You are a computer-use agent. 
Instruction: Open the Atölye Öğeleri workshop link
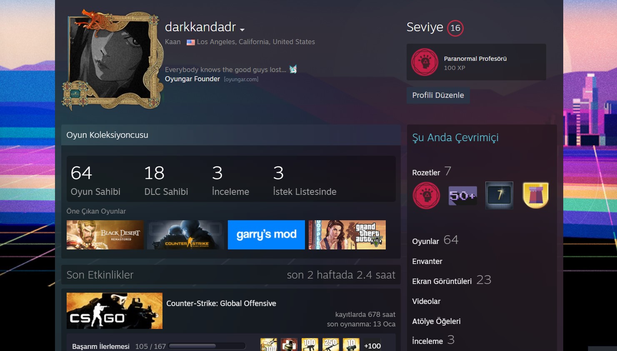pos(436,321)
